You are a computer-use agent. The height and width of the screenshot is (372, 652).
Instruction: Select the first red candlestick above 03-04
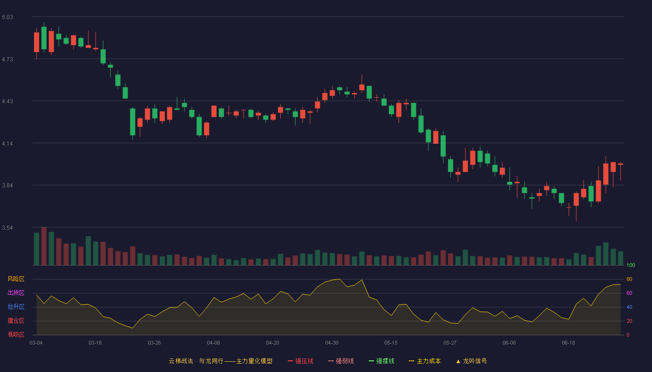click(36, 42)
